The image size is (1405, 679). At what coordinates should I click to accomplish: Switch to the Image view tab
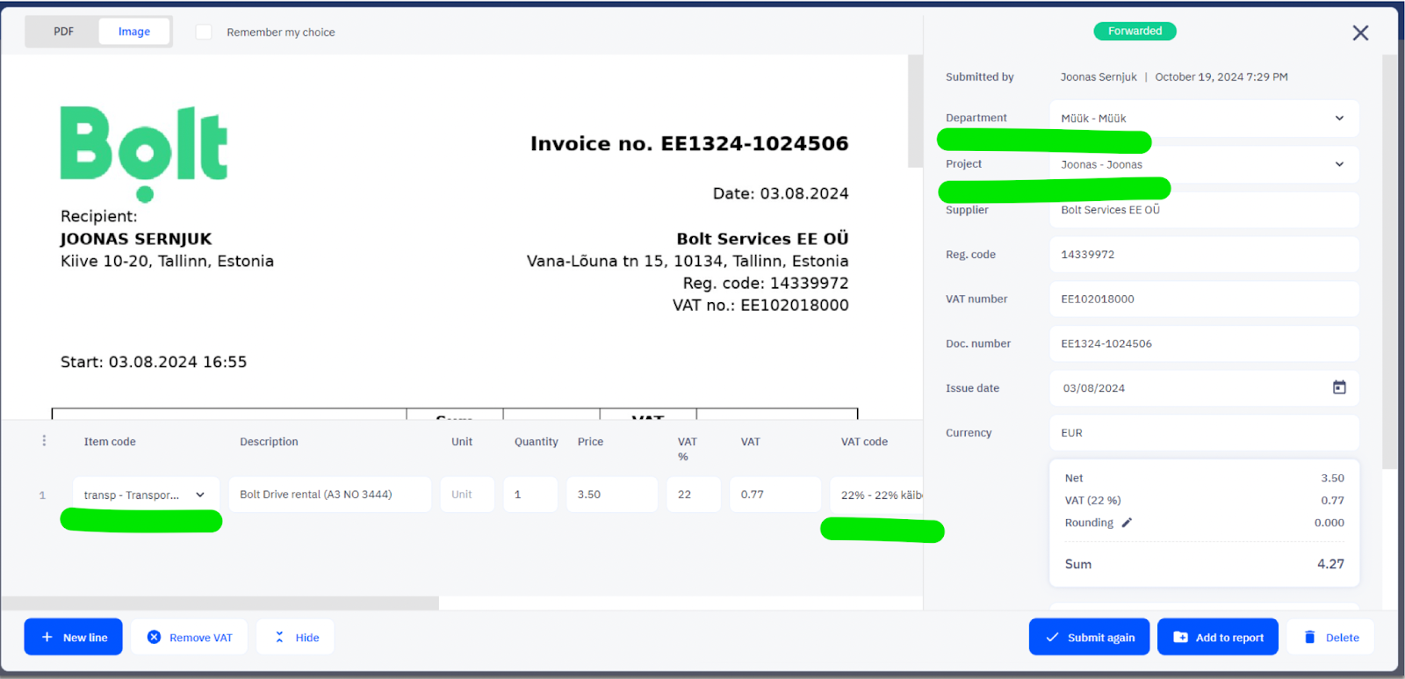pyautogui.click(x=133, y=32)
